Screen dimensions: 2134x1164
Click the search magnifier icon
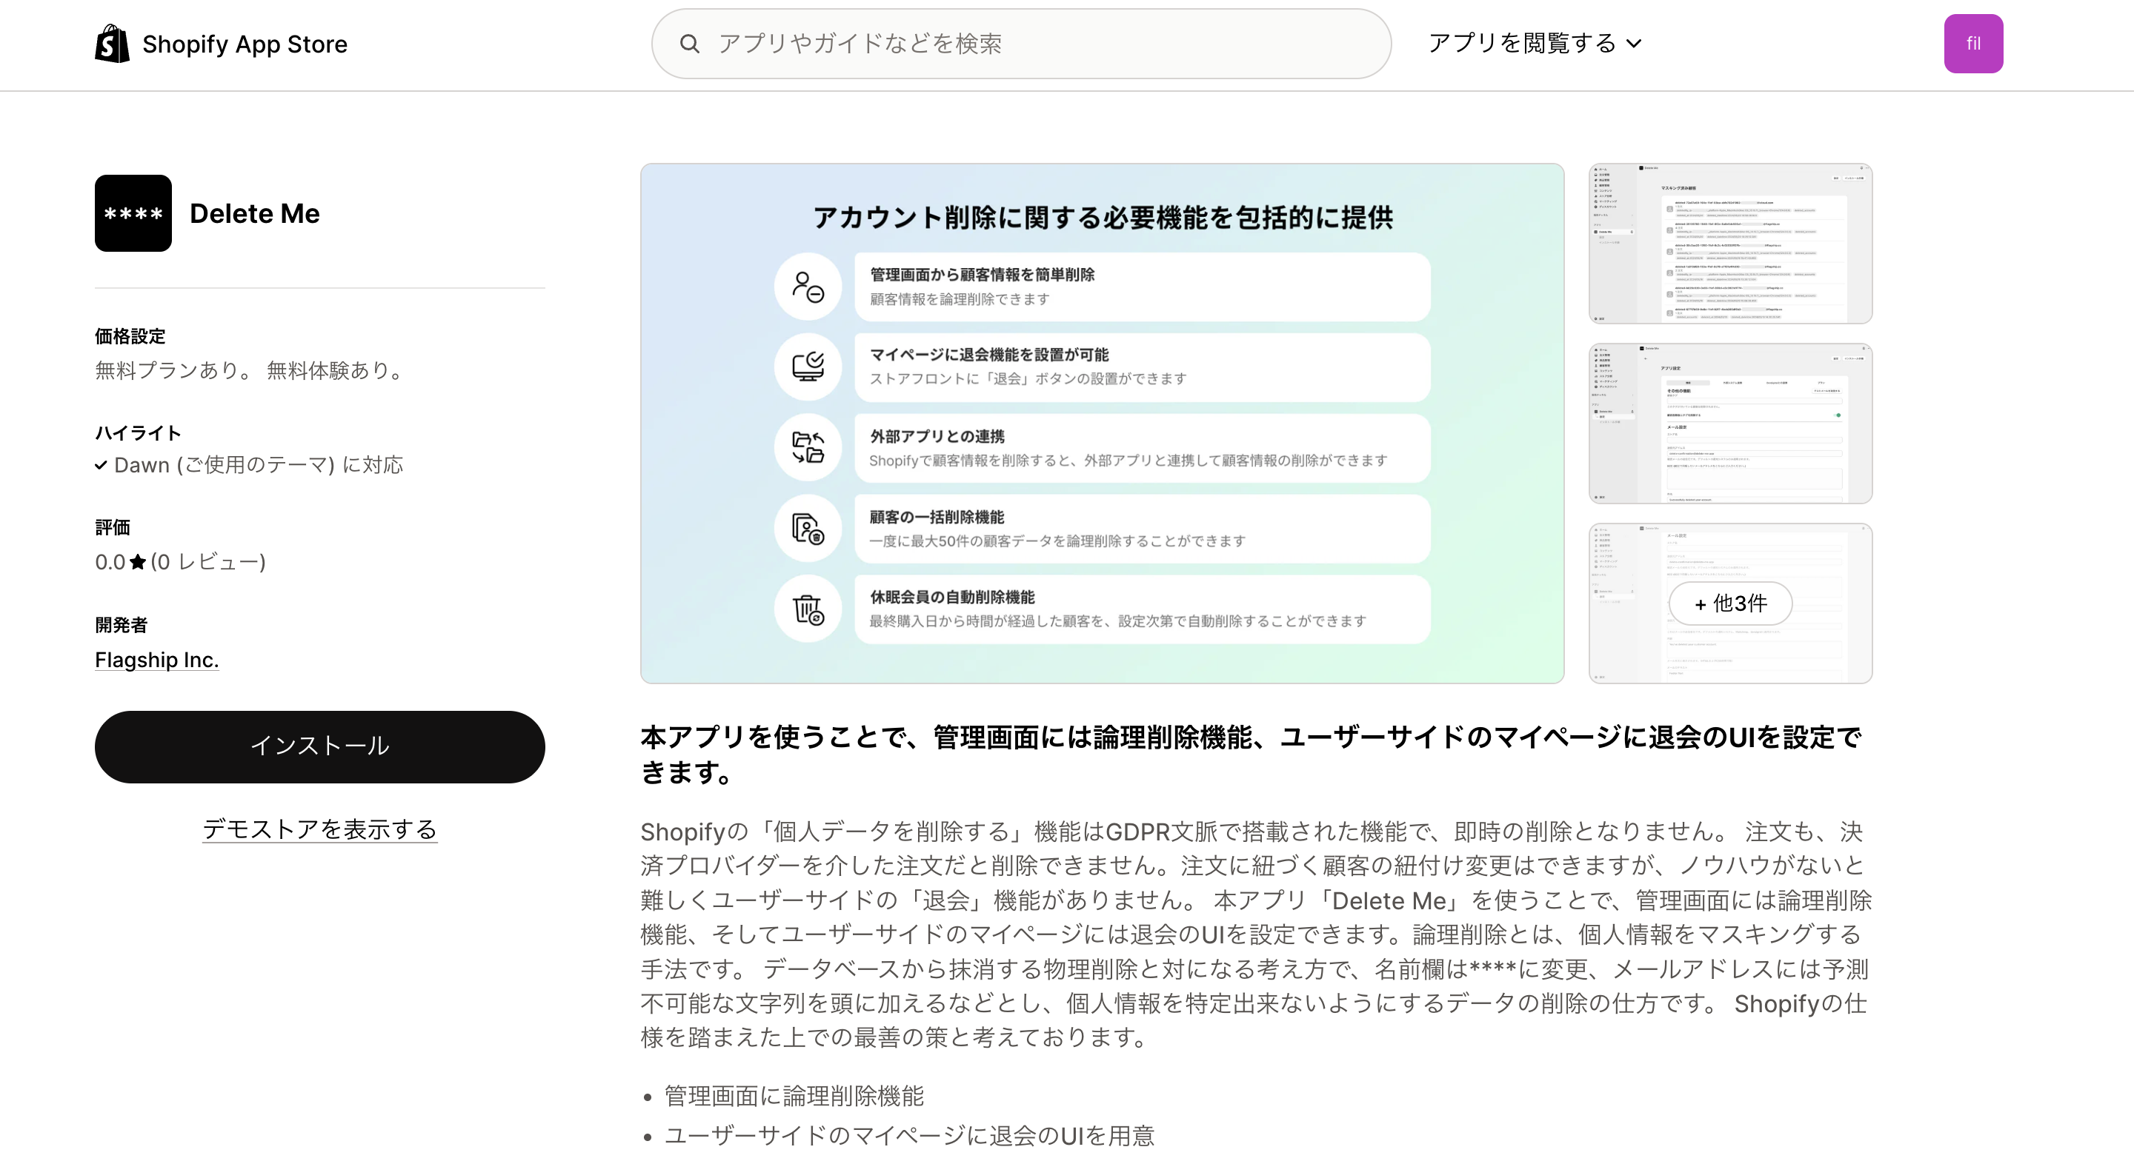689,44
